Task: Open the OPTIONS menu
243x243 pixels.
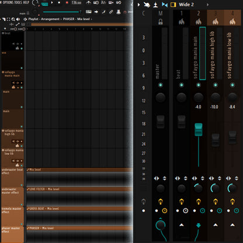Action: [8, 2]
